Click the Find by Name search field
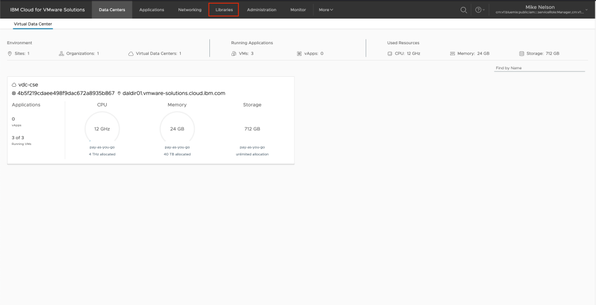The image size is (596, 305). tap(539, 68)
